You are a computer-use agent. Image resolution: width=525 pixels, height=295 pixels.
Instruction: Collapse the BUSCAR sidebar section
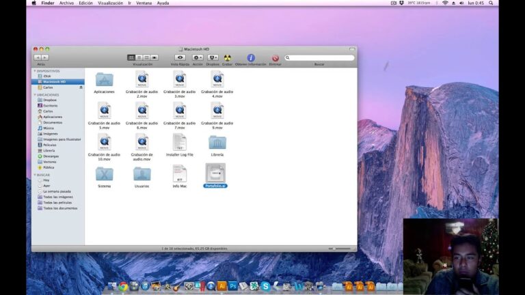click(x=35, y=175)
